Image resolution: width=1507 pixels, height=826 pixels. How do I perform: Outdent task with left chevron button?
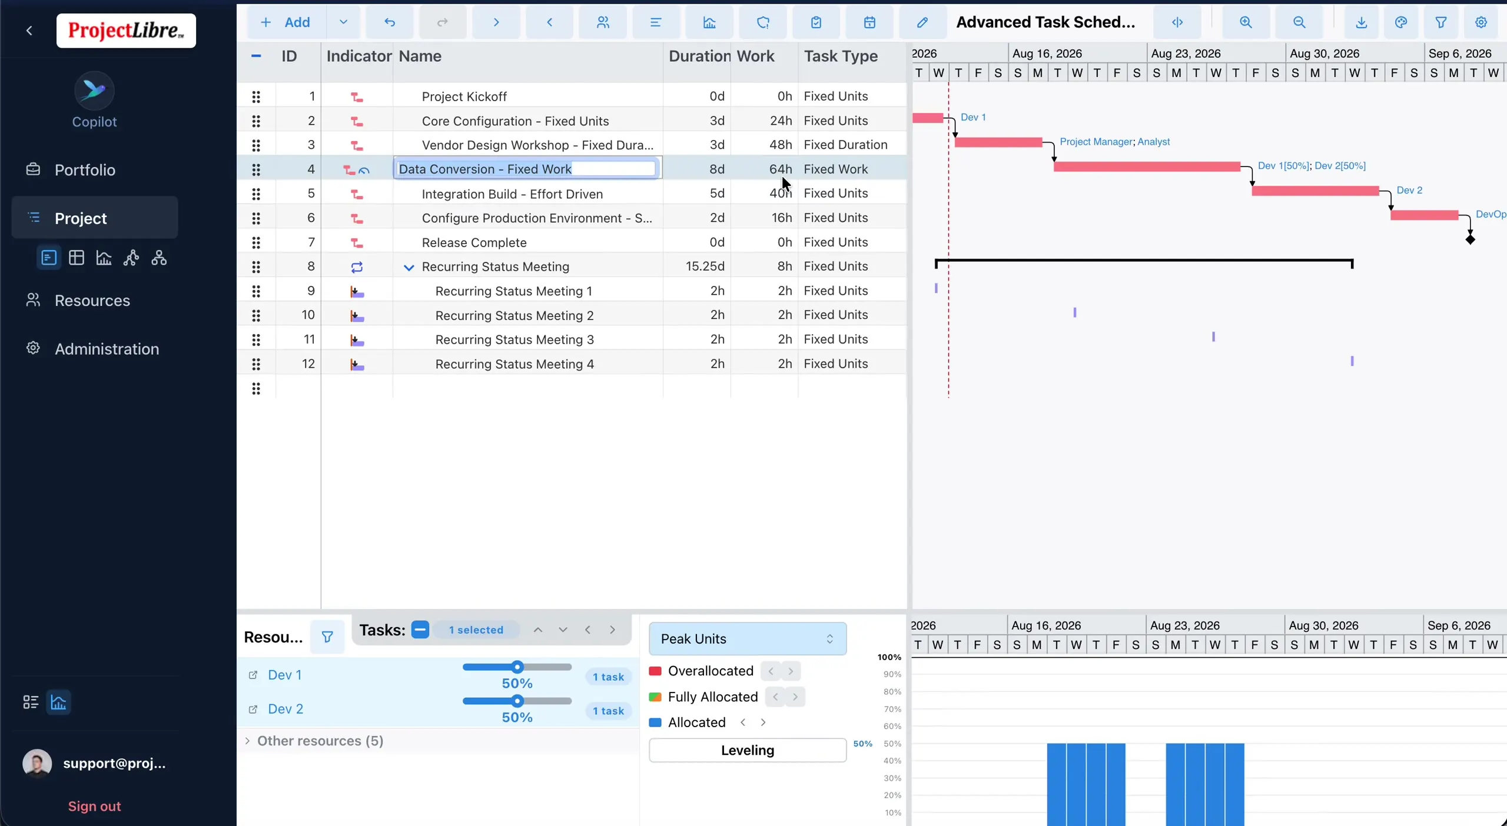pyautogui.click(x=549, y=22)
